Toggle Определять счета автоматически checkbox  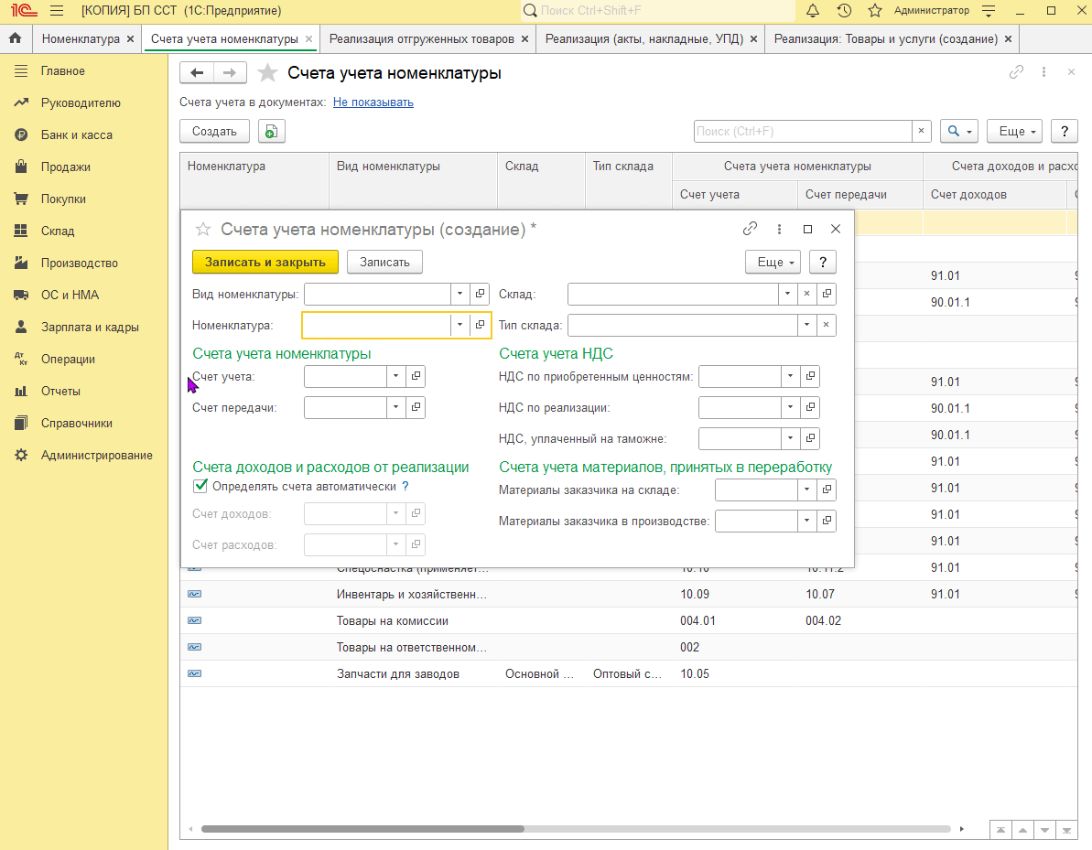pyautogui.click(x=200, y=486)
